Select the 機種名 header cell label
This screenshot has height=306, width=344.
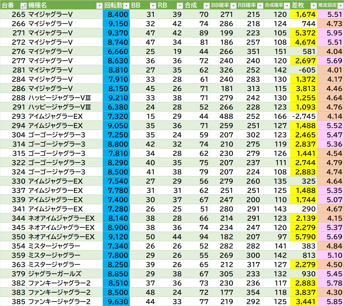38,5
